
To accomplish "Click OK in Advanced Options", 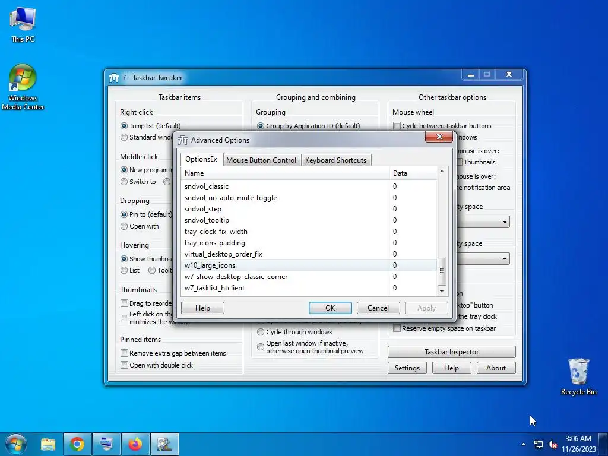I will point(330,308).
